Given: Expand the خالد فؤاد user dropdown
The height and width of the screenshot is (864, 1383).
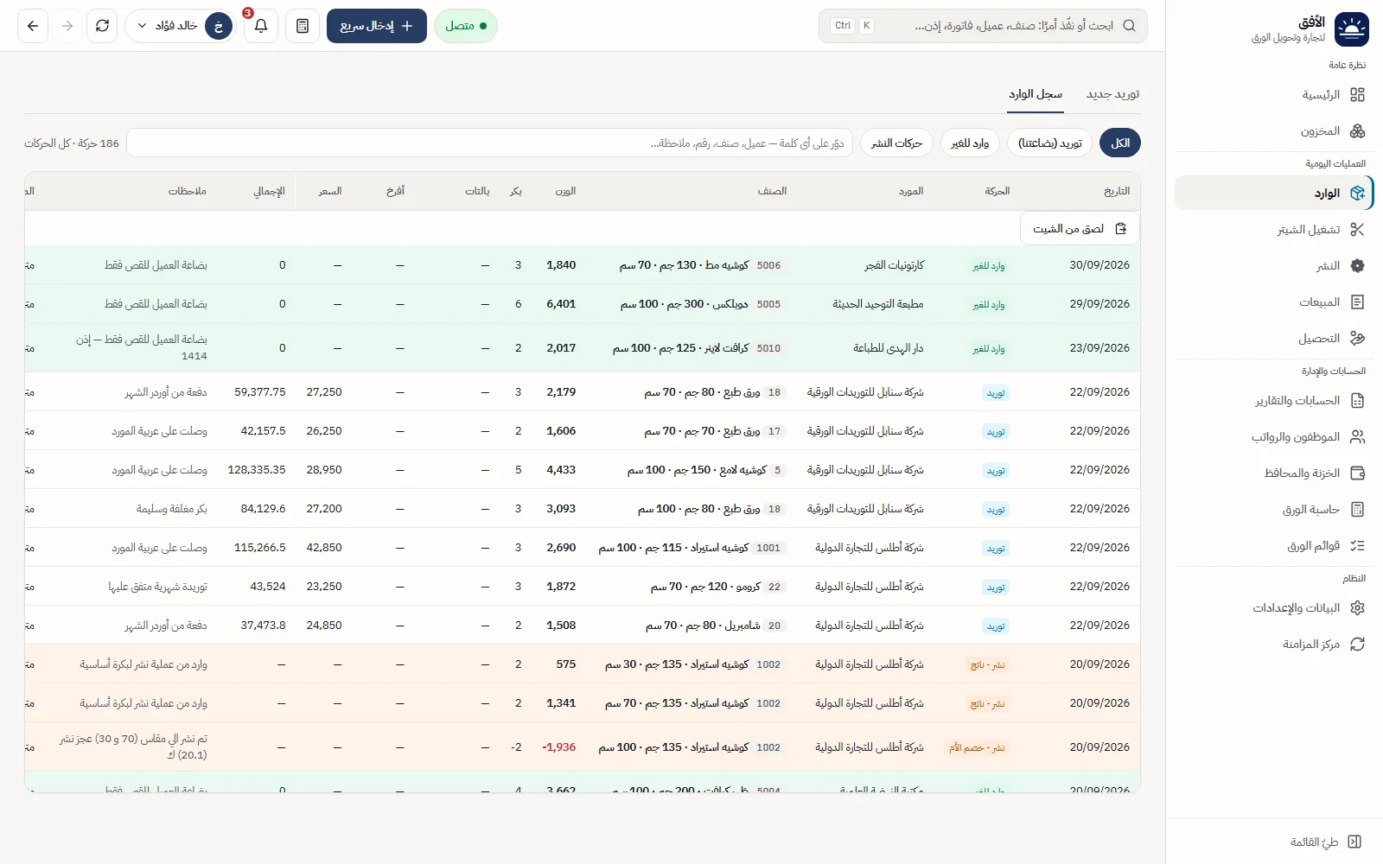Looking at the screenshot, I should [x=181, y=26].
